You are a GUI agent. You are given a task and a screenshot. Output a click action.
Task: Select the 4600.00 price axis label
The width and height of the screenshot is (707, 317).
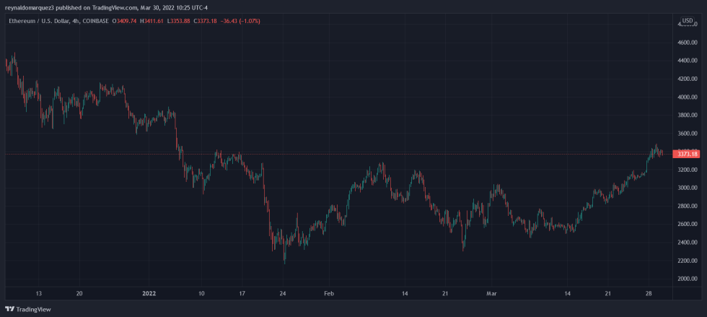pos(688,43)
